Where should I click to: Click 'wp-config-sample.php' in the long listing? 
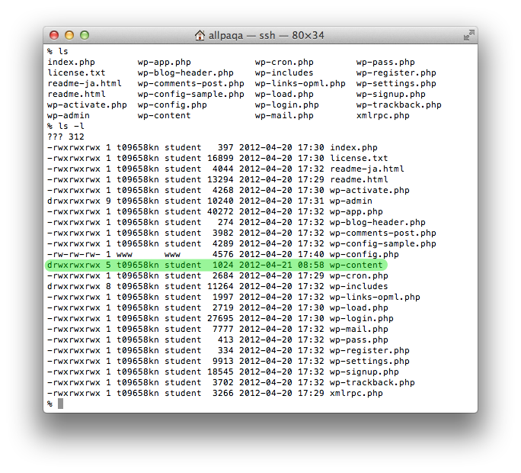pyautogui.click(x=383, y=243)
